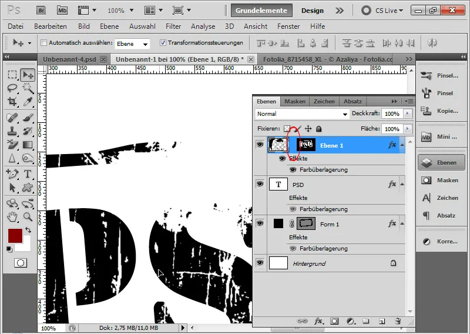This screenshot has width=470, height=334.
Task: Collapse effects of PSD layer
Action: (x=402, y=184)
